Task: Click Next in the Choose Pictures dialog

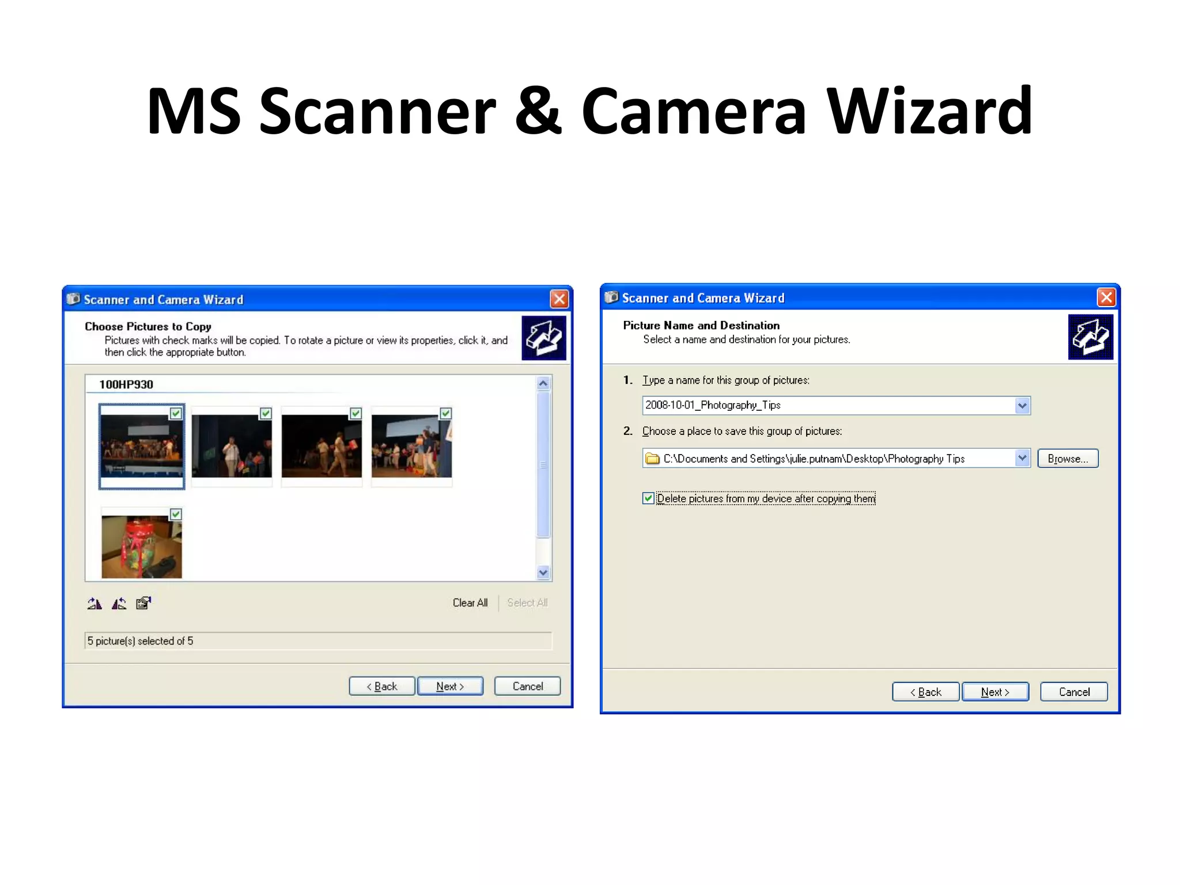Action: tap(450, 686)
